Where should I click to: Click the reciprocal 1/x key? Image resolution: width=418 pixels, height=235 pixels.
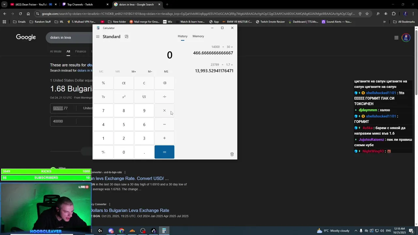click(x=103, y=97)
